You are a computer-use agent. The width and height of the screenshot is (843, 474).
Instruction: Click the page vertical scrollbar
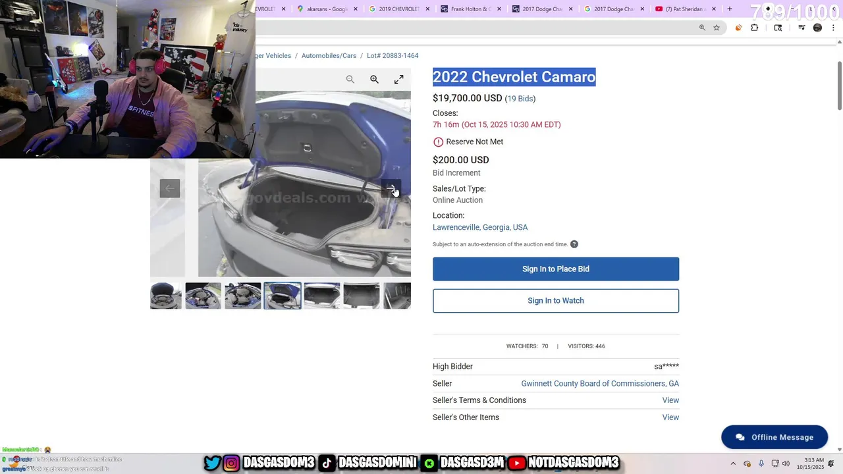[x=839, y=86]
